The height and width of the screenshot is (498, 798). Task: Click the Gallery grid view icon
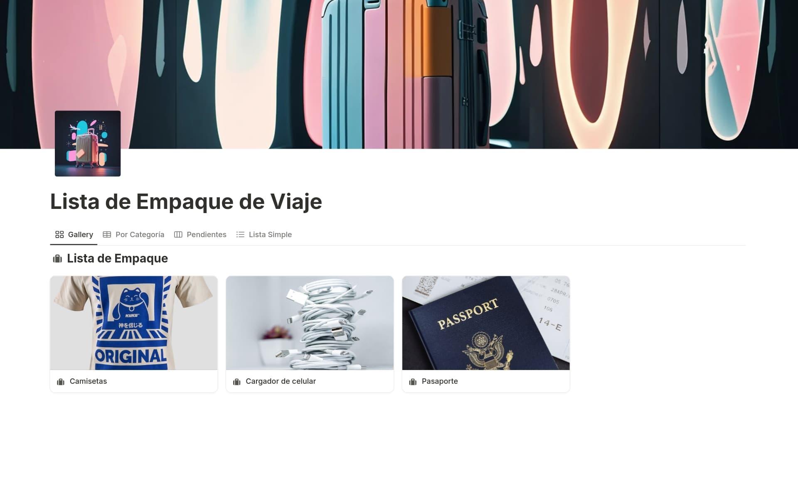(59, 235)
